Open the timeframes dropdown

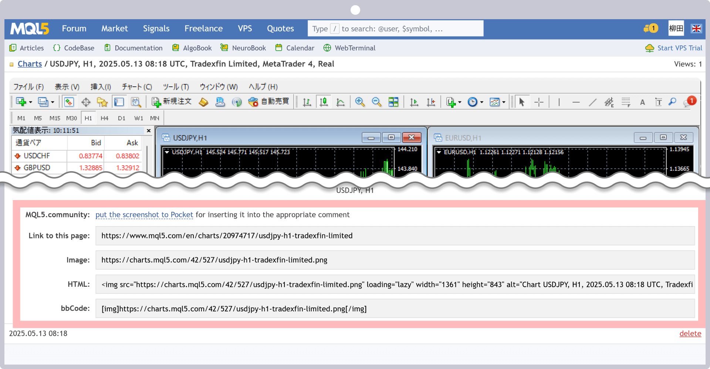pyautogui.click(x=481, y=102)
